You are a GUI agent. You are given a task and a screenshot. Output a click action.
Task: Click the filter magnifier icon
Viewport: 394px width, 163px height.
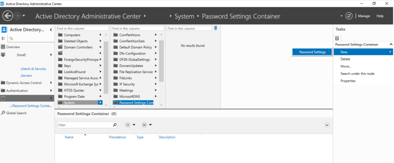click(x=115, y=125)
